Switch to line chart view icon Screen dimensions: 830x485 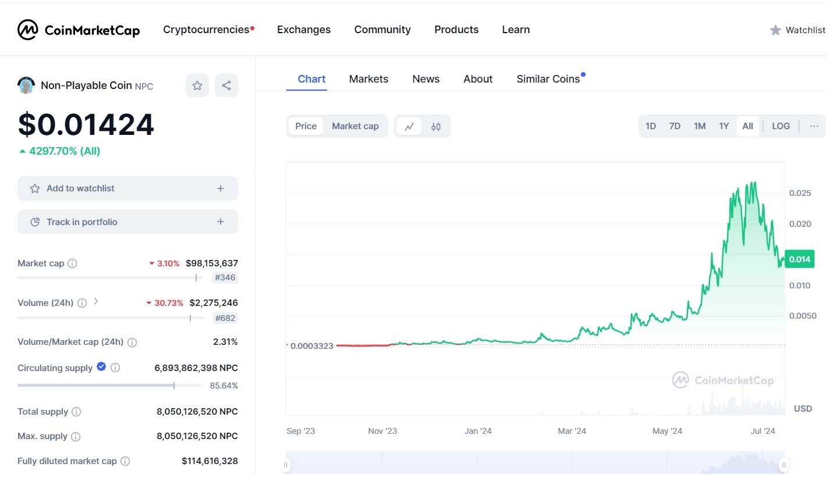[x=409, y=126]
